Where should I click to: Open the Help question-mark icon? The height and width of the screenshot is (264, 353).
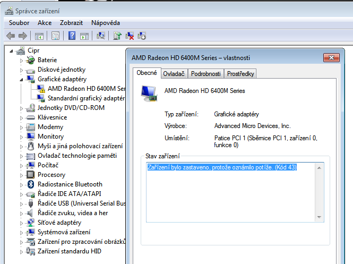point(72,36)
